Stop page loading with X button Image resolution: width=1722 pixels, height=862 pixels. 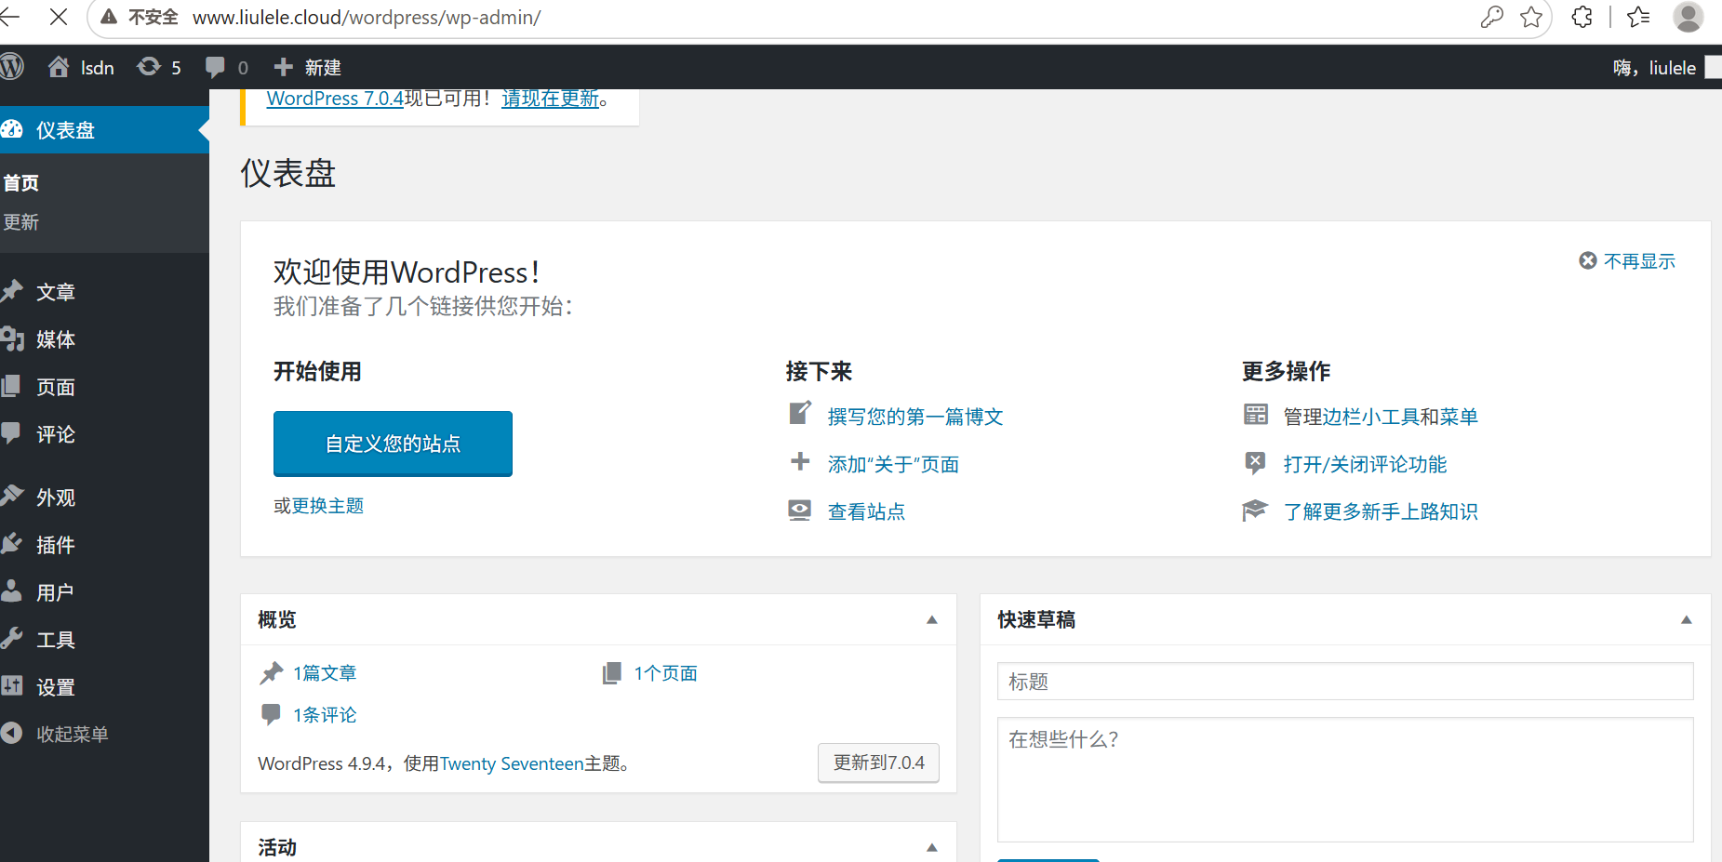tap(58, 17)
